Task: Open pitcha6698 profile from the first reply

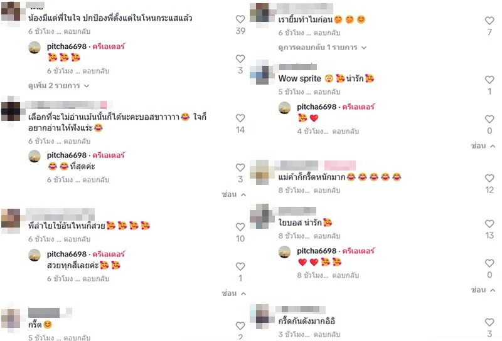Action: 67,46
